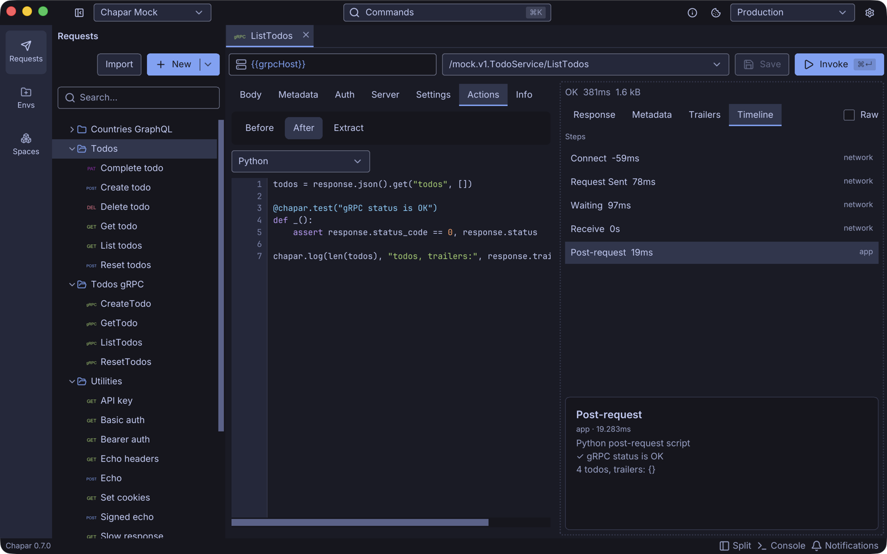This screenshot has width=887, height=554.
Task: Close the ListTodos tab
Action: pyautogui.click(x=305, y=35)
